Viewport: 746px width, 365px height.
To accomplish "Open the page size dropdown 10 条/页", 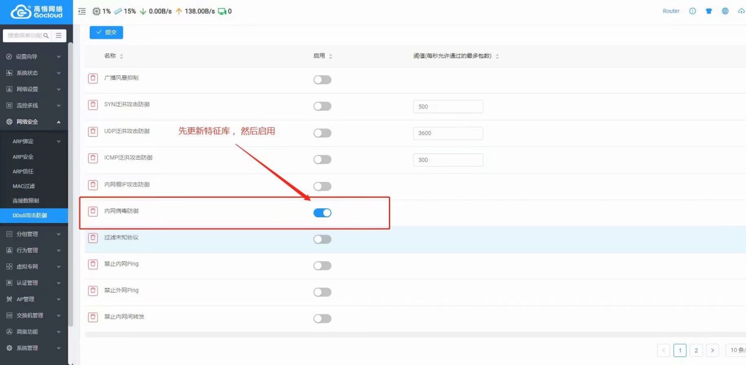I will click(735, 350).
